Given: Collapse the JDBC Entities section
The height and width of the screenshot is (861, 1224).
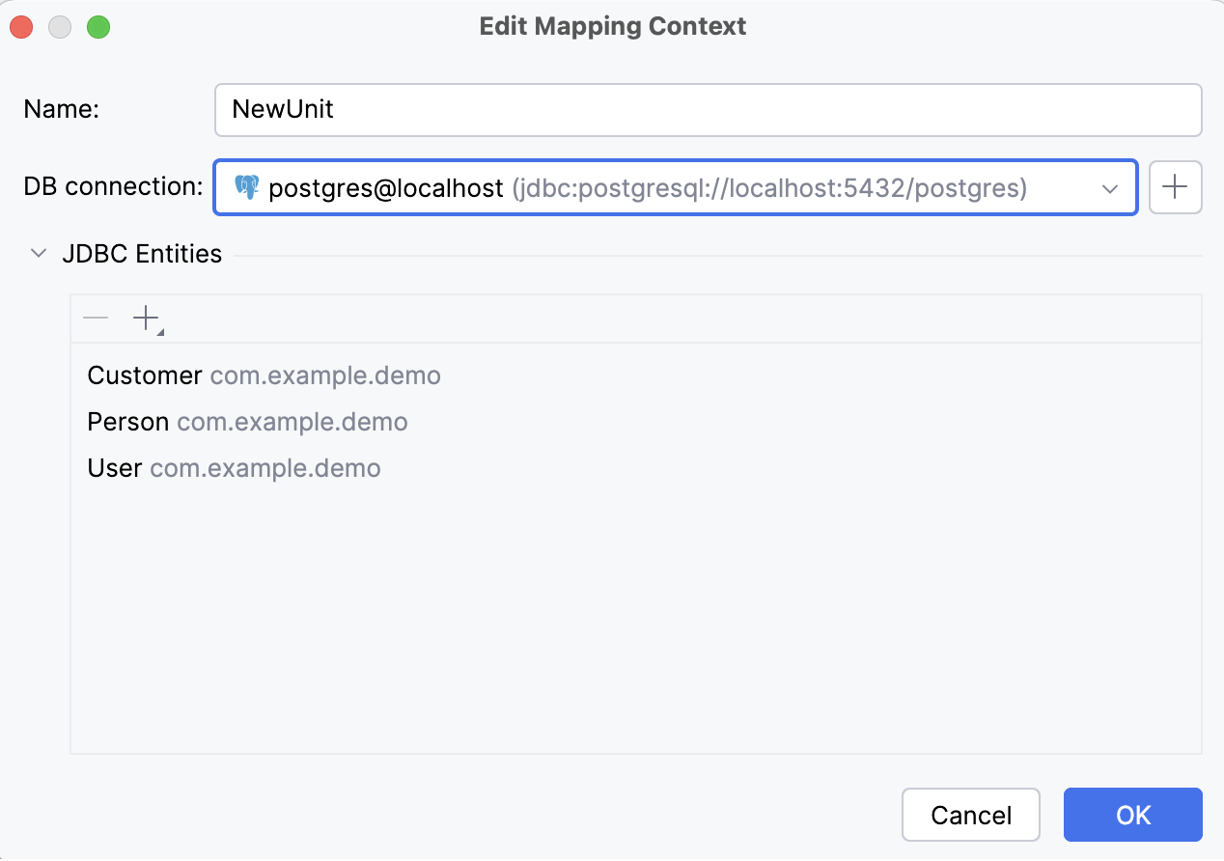Looking at the screenshot, I should point(38,253).
